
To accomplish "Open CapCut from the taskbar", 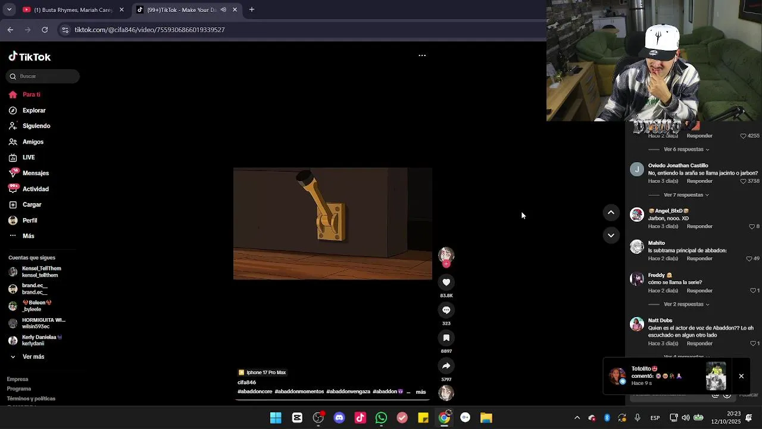I will (297, 418).
